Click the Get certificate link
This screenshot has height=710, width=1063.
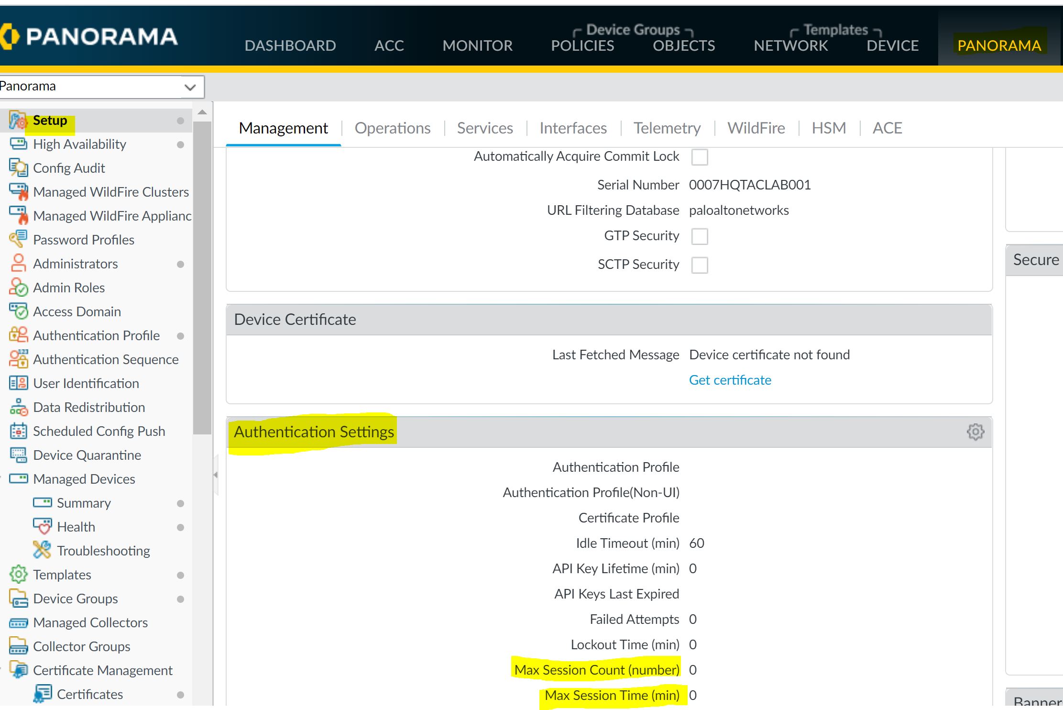[730, 380]
